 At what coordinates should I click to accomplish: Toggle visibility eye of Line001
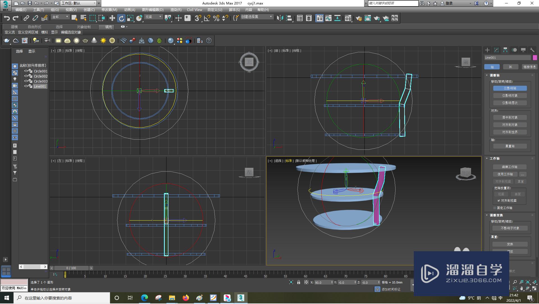tap(26, 86)
